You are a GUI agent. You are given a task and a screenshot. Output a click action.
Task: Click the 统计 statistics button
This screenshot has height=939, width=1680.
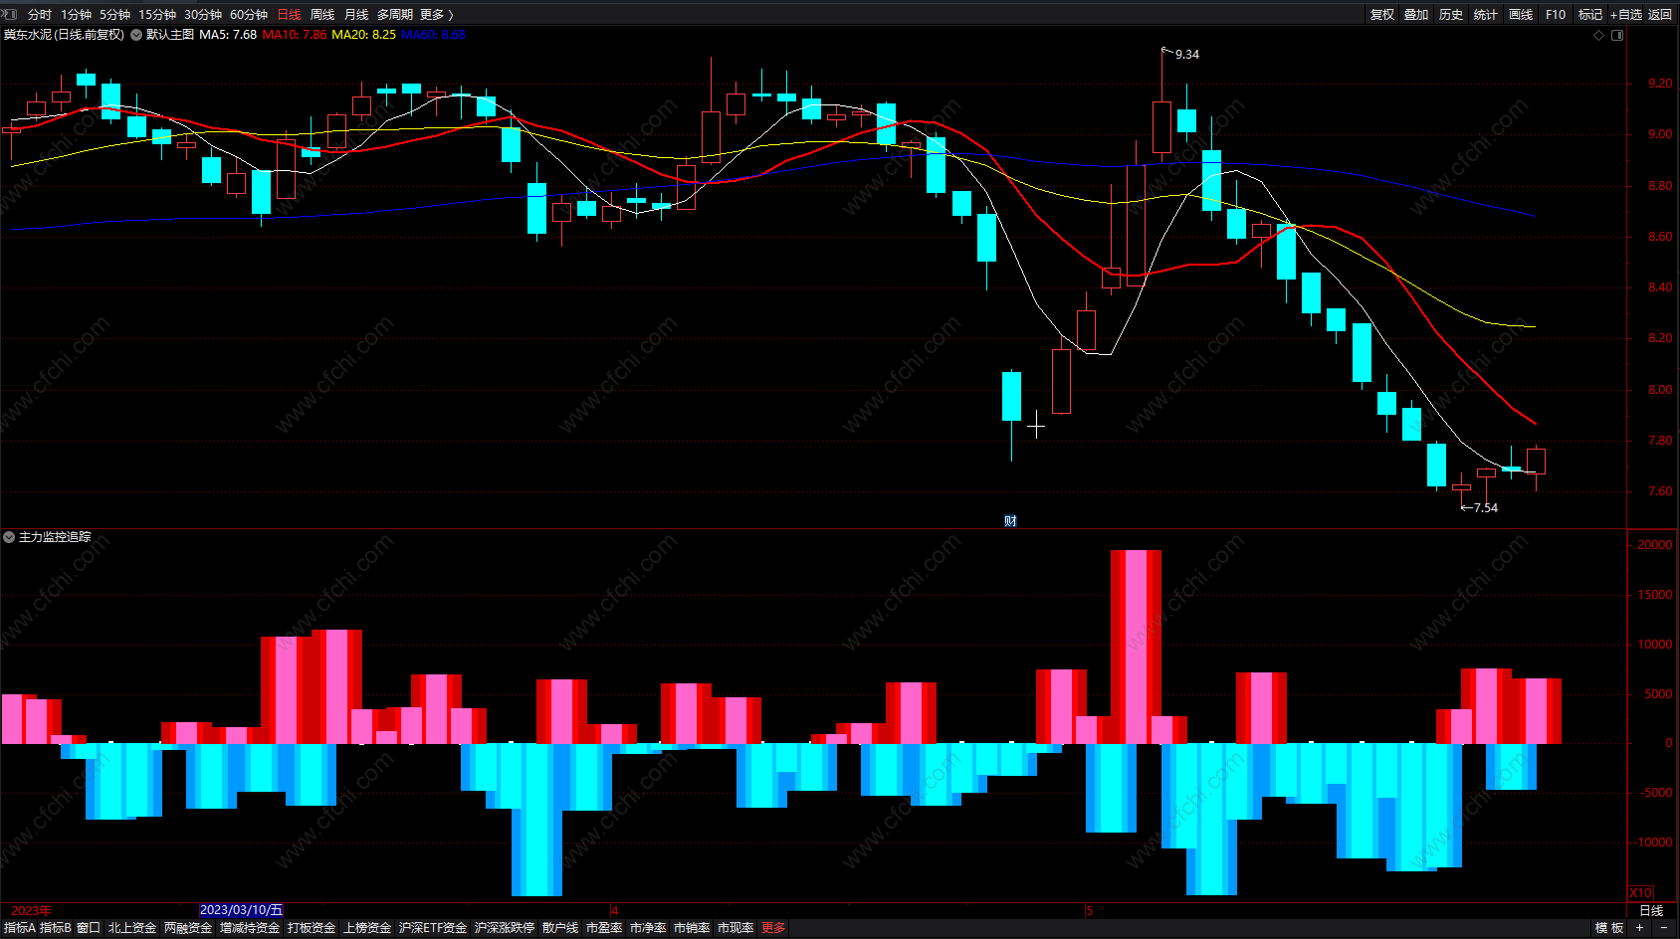[x=1486, y=15]
